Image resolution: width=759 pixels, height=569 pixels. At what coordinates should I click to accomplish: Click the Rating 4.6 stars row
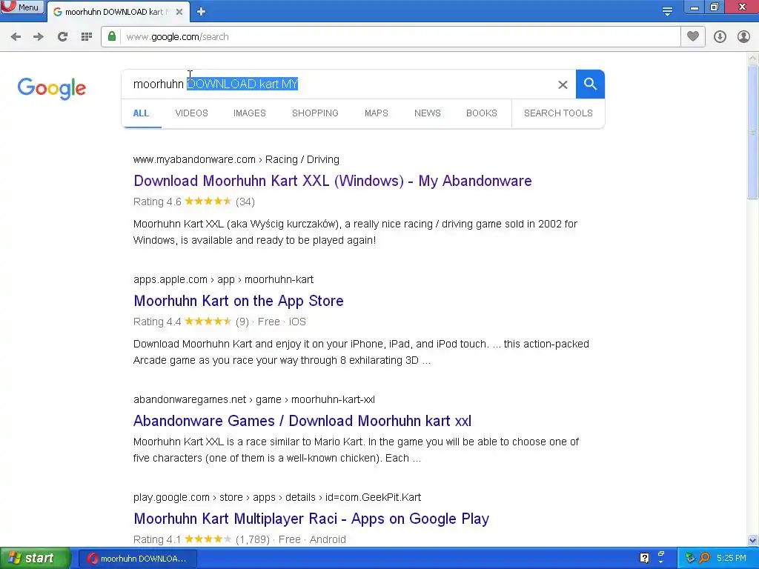pos(194,202)
